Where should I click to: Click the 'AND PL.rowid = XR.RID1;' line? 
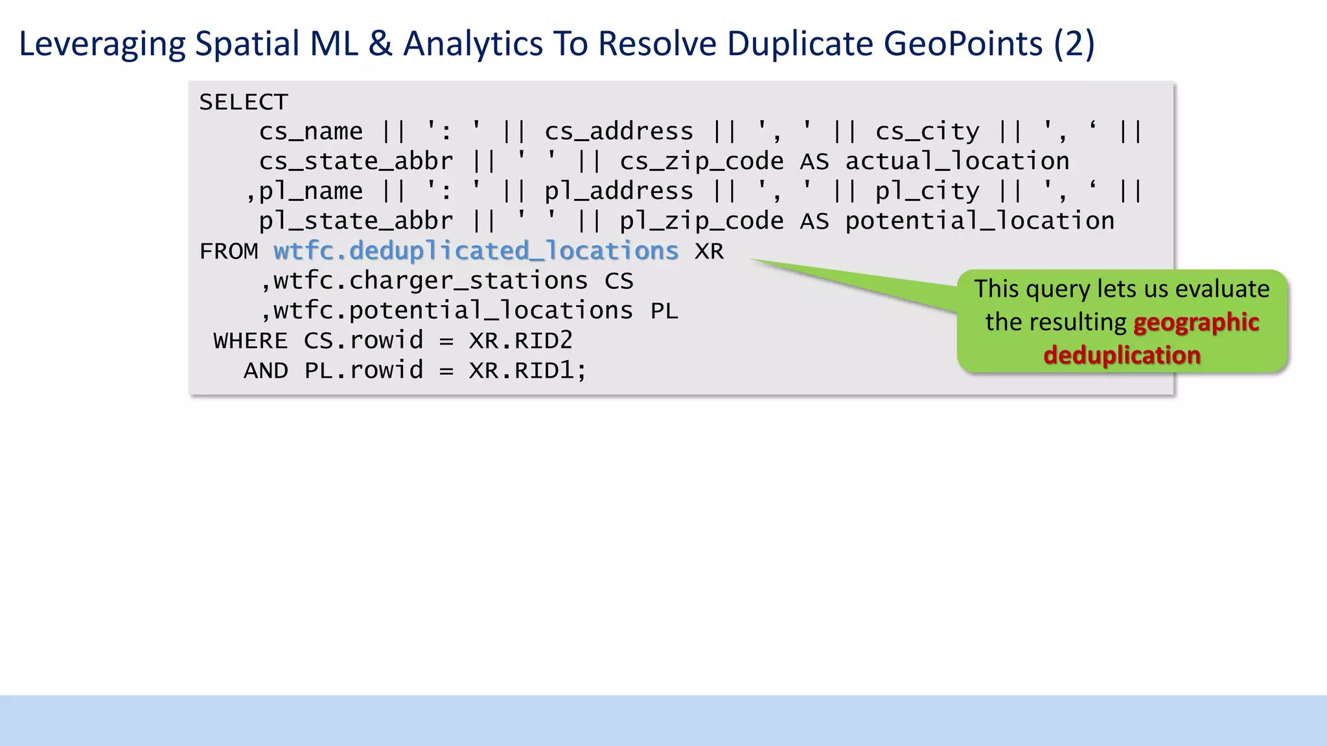pyautogui.click(x=415, y=371)
